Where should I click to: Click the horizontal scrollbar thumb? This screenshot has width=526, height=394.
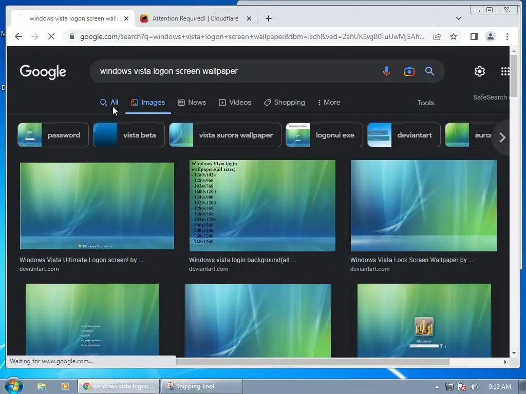pos(313,362)
